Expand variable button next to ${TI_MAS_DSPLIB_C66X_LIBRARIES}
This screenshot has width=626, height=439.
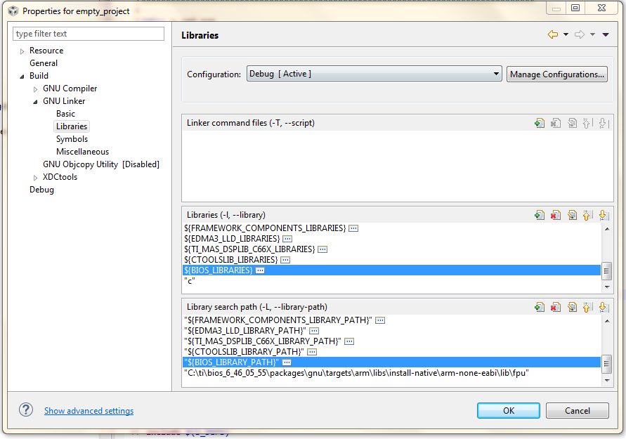point(322,249)
